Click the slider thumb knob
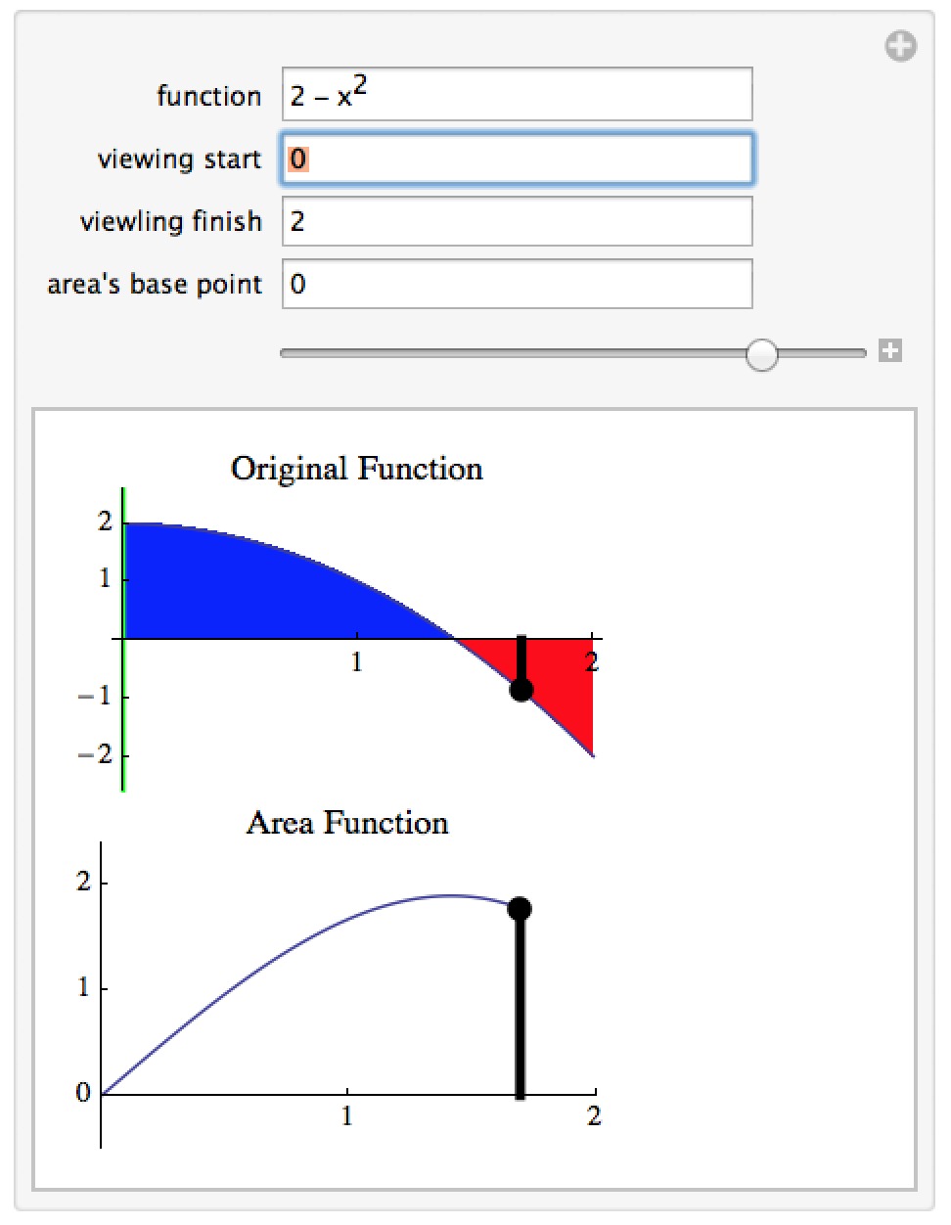Viewport: 951px width, 1225px height. tap(761, 354)
